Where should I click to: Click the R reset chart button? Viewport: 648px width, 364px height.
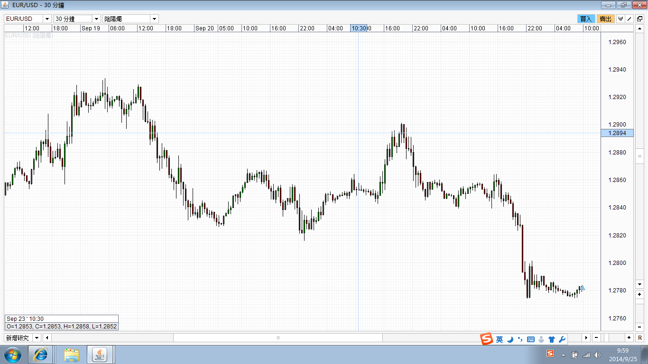tap(639, 338)
